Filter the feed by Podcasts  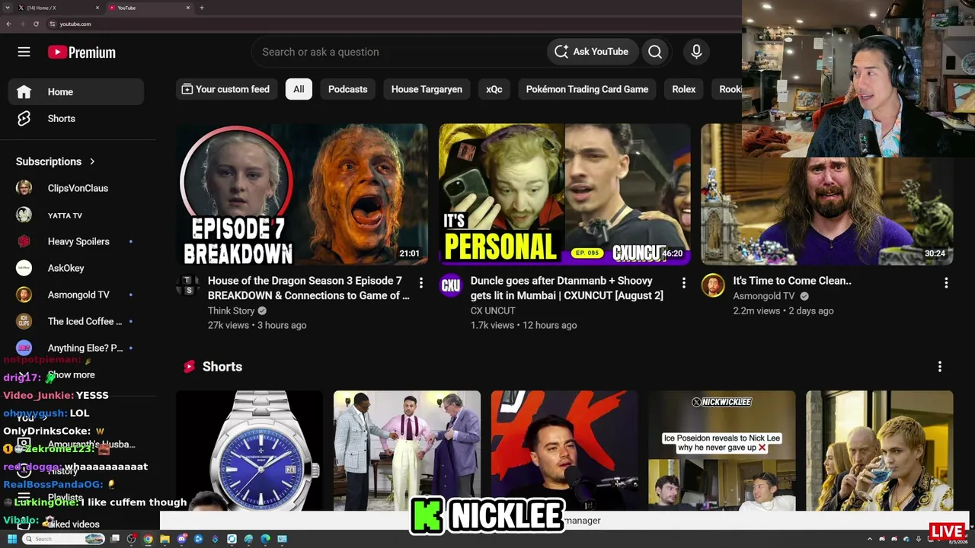point(347,89)
